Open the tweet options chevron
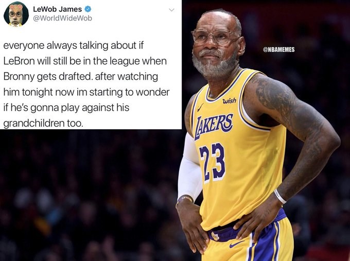This screenshot has width=350, height=261. pyautogui.click(x=171, y=10)
